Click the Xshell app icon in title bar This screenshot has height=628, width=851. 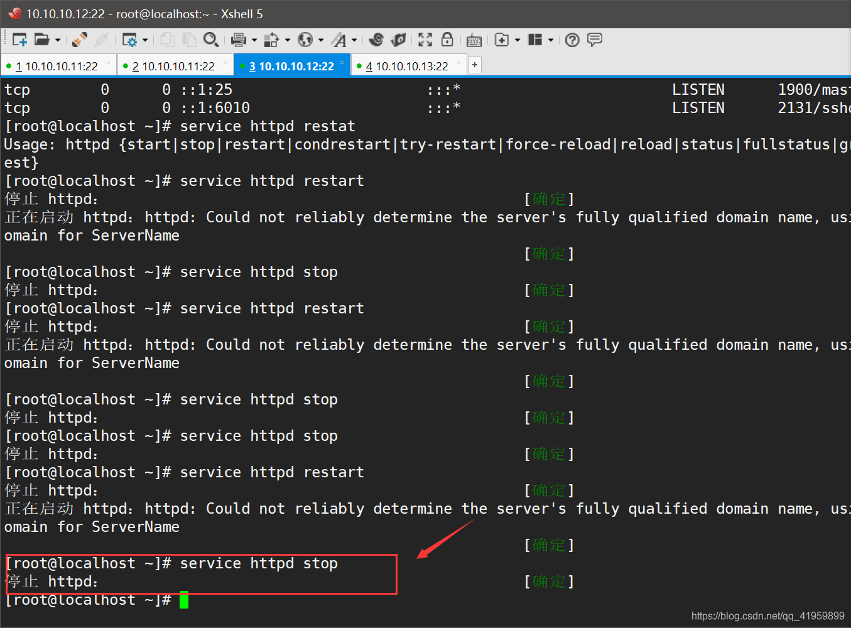14,13
